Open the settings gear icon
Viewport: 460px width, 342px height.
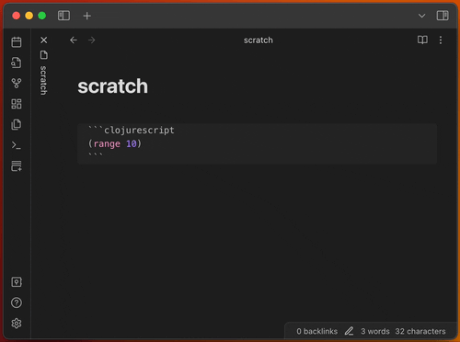(17, 324)
